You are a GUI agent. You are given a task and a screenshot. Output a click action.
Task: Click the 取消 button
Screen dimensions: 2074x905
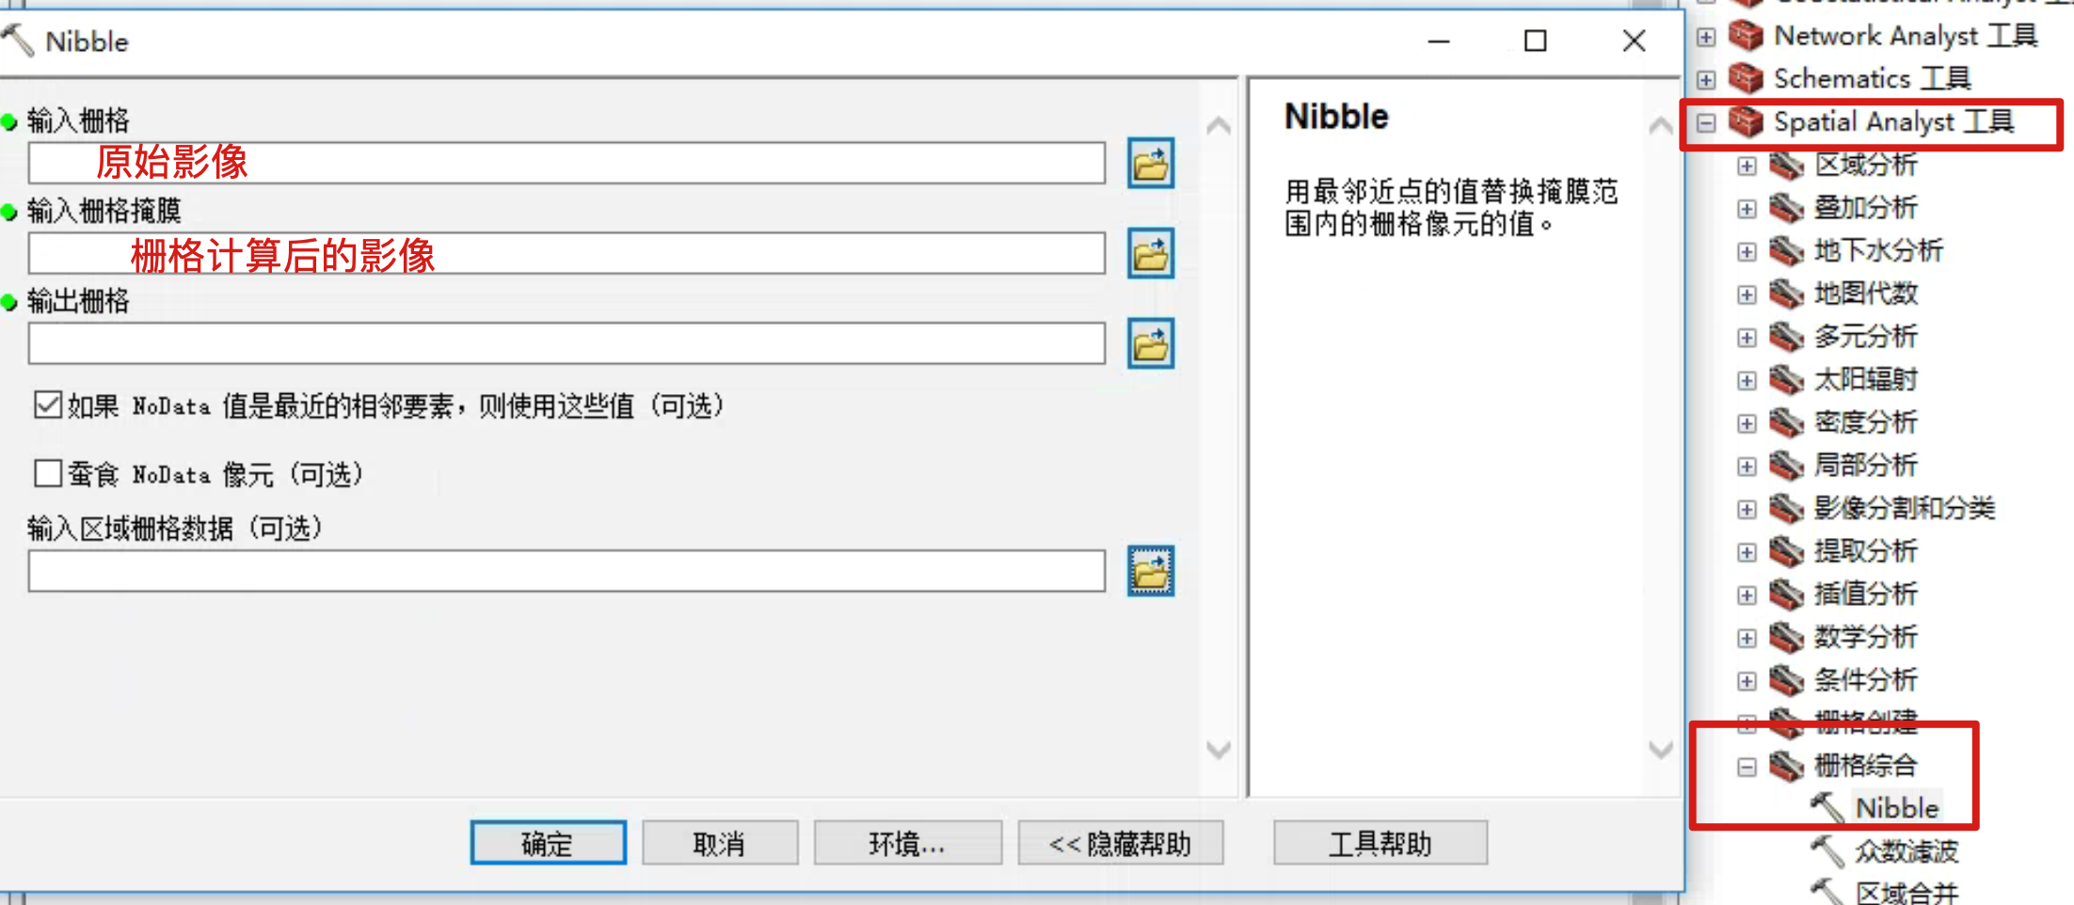(x=720, y=843)
